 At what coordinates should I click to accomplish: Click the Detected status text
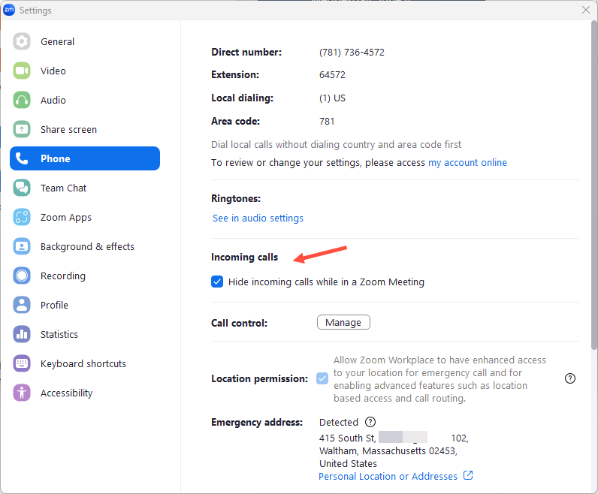[x=339, y=423]
